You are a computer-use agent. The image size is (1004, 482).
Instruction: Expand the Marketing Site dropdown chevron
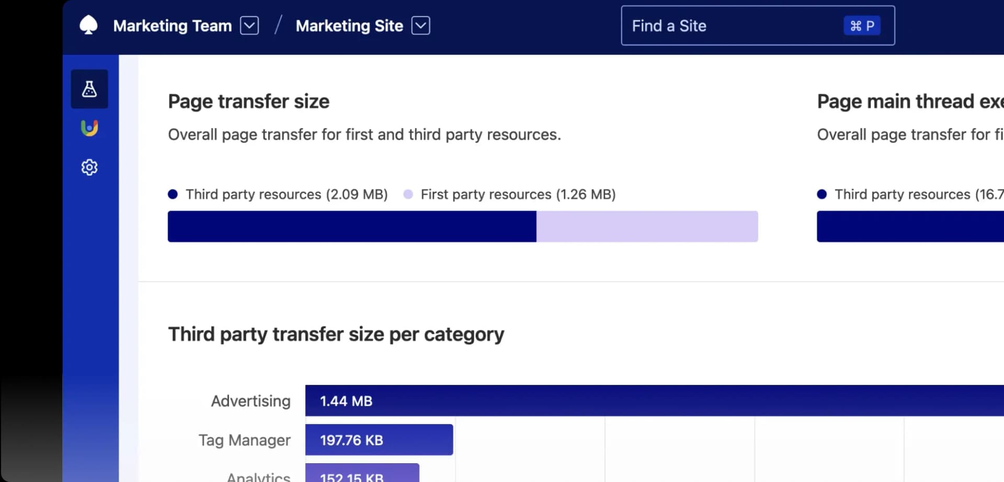click(x=420, y=25)
